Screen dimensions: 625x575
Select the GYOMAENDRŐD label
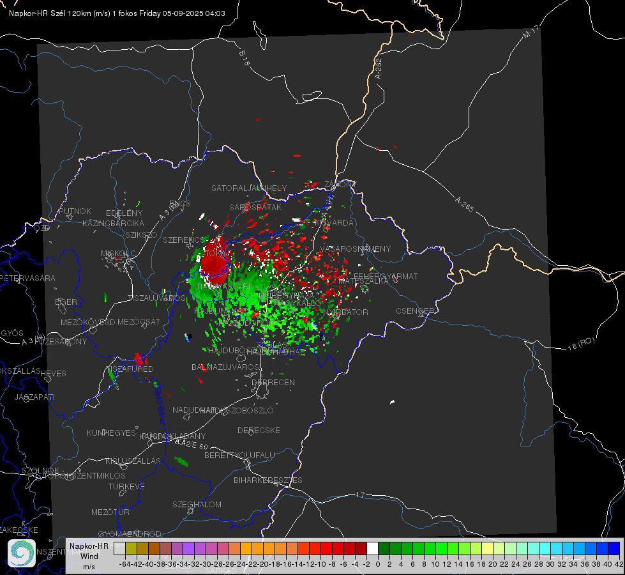pyautogui.click(x=130, y=533)
